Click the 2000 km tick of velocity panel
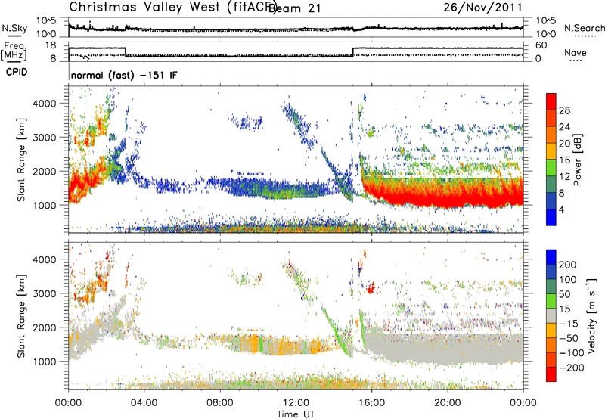The width and height of the screenshot is (605, 419). pos(45,327)
